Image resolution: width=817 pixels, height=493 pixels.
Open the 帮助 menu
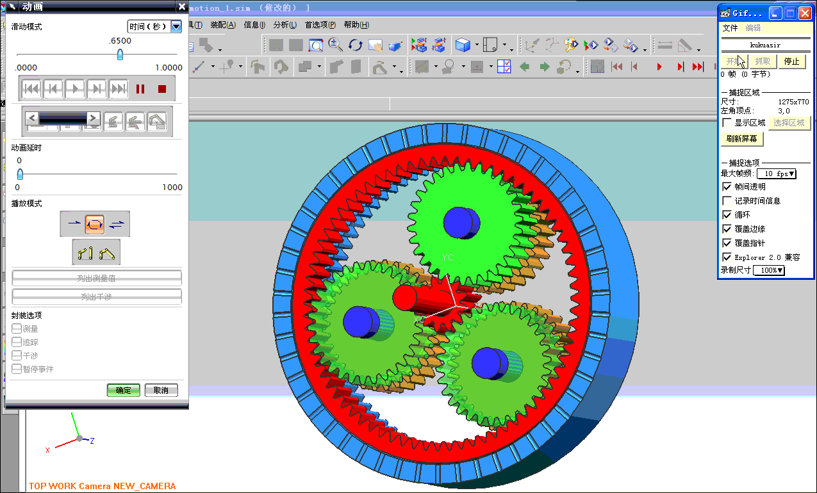pos(356,25)
